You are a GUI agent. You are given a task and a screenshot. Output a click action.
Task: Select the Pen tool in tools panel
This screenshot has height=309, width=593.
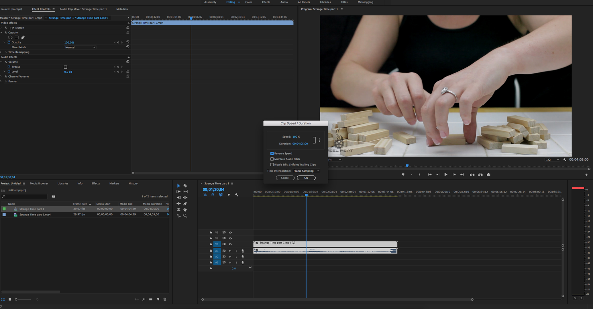185,204
